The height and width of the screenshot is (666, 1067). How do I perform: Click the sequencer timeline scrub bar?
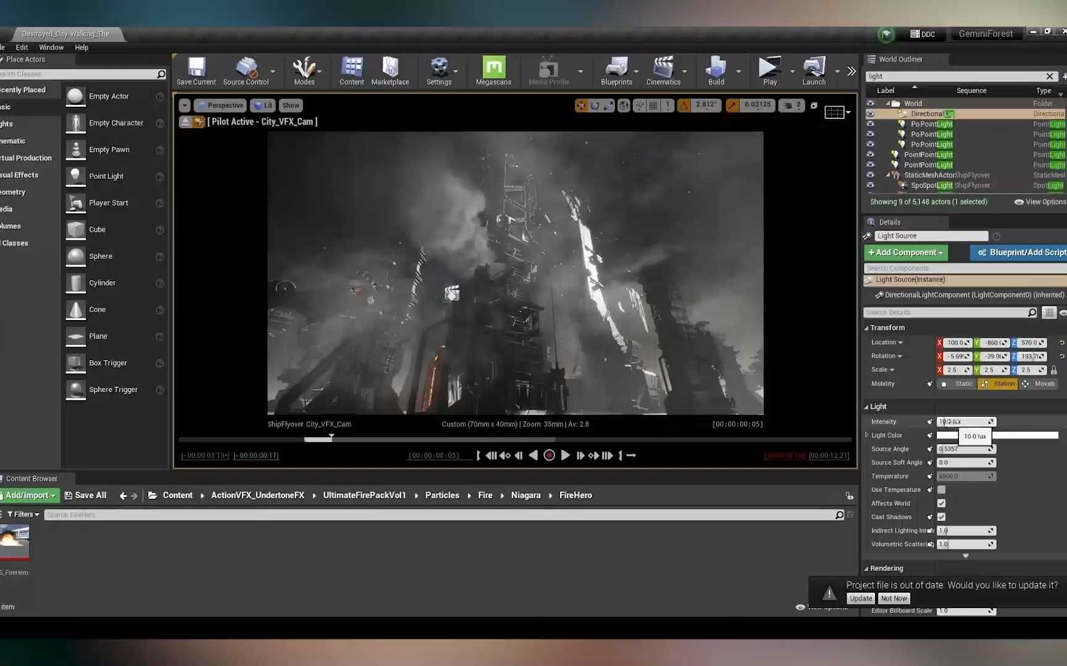515,440
